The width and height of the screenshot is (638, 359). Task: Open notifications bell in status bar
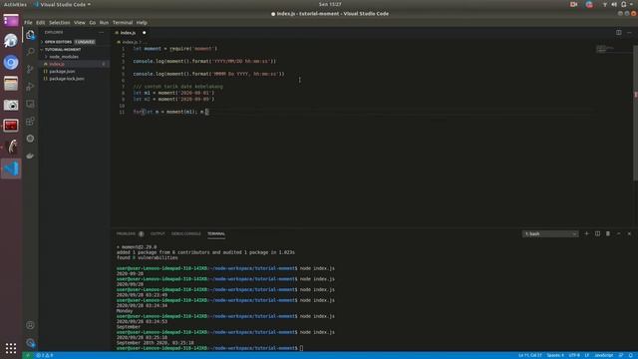(x=631, y=355)
